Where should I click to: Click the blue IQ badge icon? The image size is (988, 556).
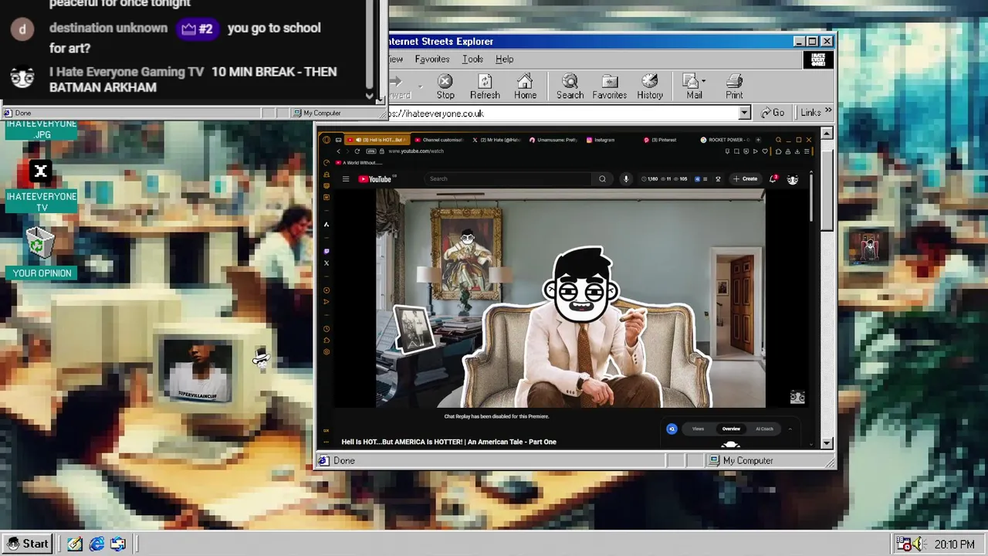tap(672, 429)
